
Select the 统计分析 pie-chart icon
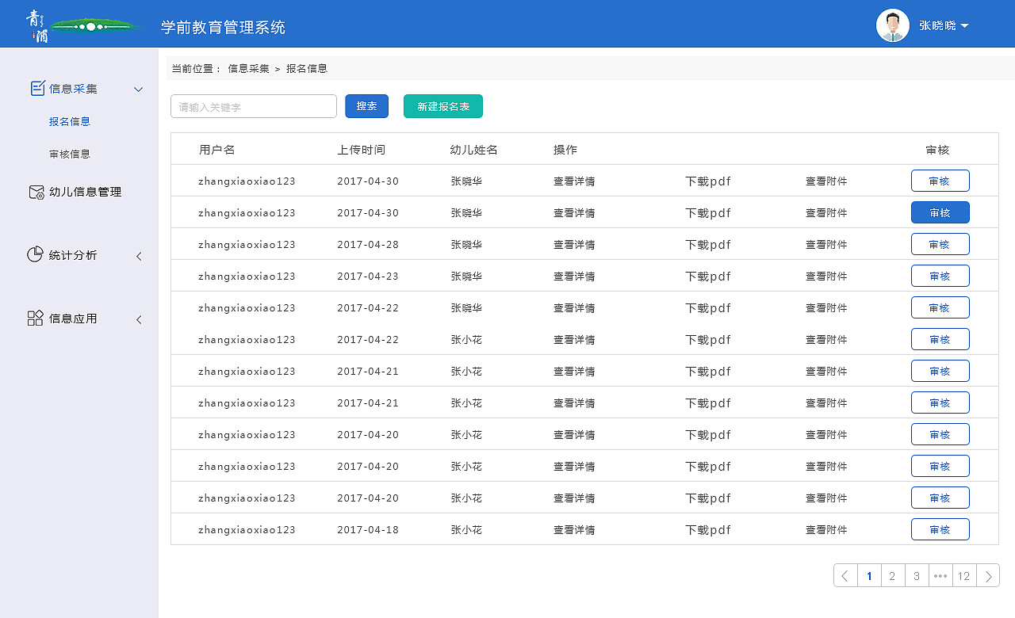coord(36,255)
